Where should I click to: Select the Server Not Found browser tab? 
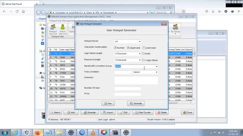20,4
